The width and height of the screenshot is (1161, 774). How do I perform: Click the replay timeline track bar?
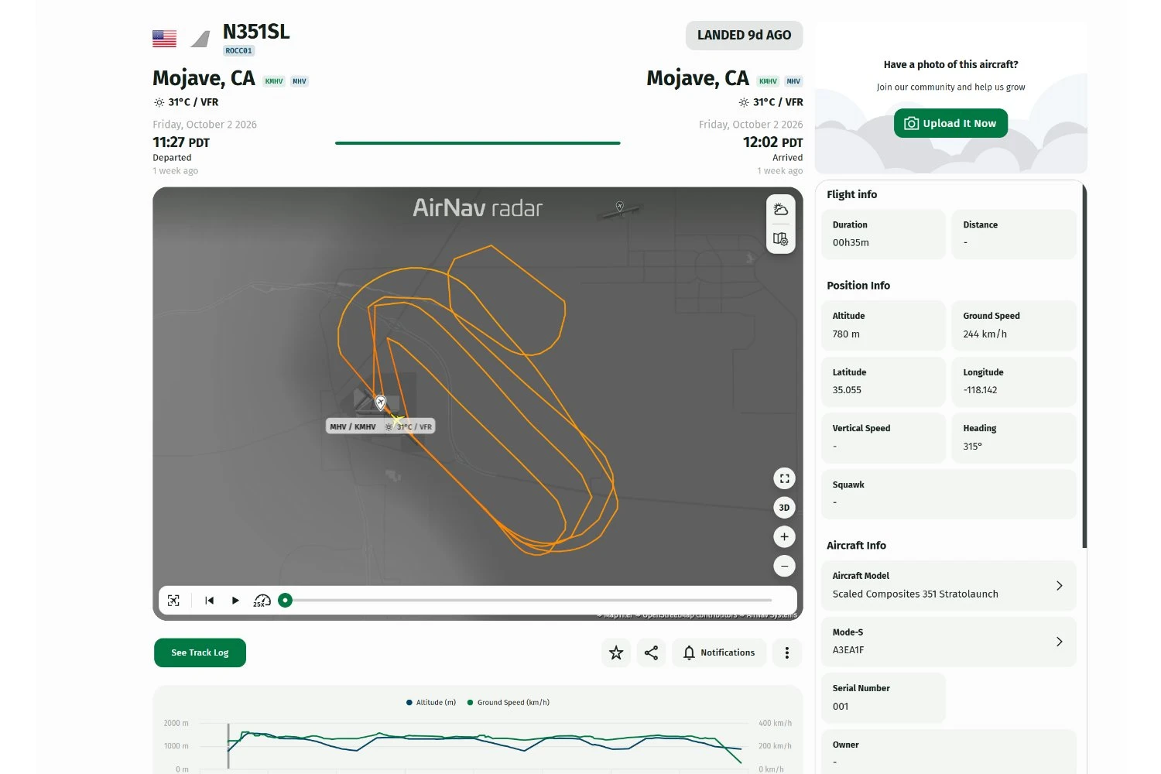[x=532, y=600]
